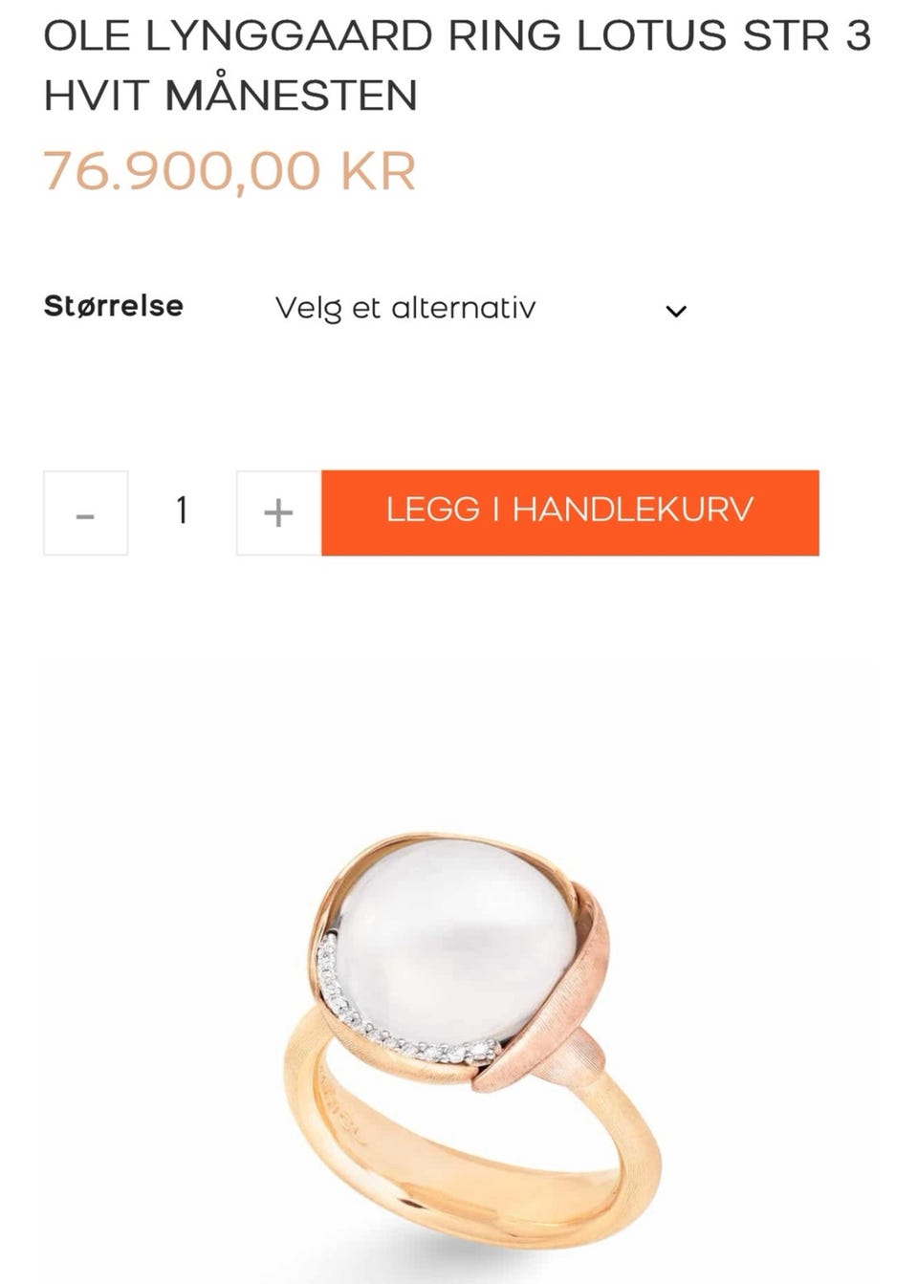
Task: Click the KR currency text
Action: [x=378, y=171]
